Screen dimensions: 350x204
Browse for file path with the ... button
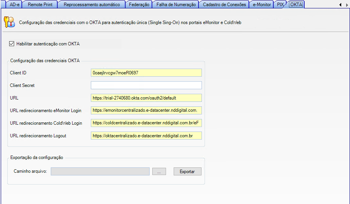tap(159, 172)
